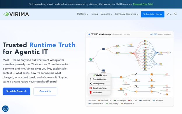Click the +42,318 assets mapped text
This screenshot has height=114, width=182.
(x=160, y=34)
